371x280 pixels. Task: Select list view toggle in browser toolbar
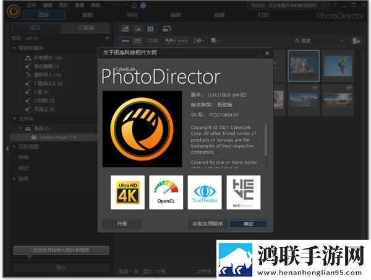(137, 41)
